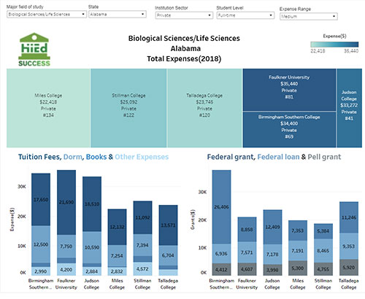Click Faulkner University label under expenses chart

66,284
